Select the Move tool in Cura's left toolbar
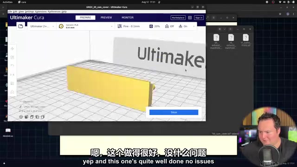The image size is (297, 167). [x=13, y=49]
